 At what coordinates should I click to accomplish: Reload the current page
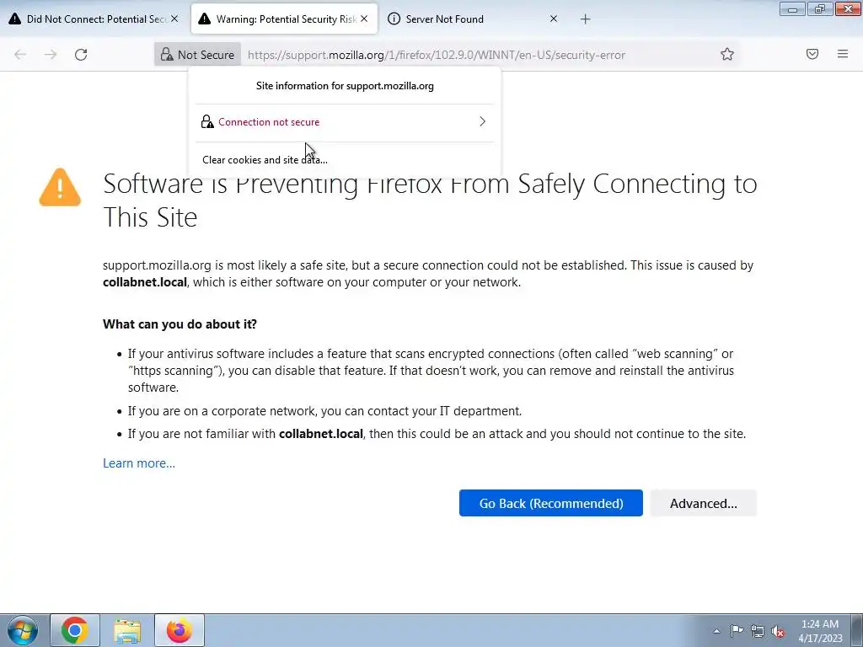pyautogui.click(x=81, y=55)
